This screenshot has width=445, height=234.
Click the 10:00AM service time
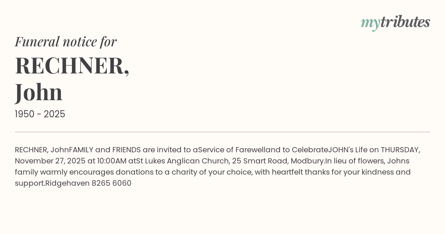(x=111, y=161)
